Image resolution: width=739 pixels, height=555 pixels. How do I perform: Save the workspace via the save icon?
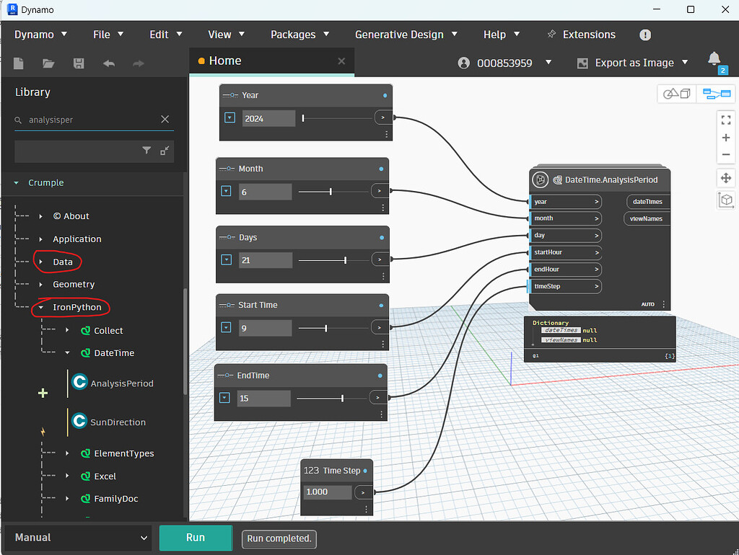pos(79,63)
